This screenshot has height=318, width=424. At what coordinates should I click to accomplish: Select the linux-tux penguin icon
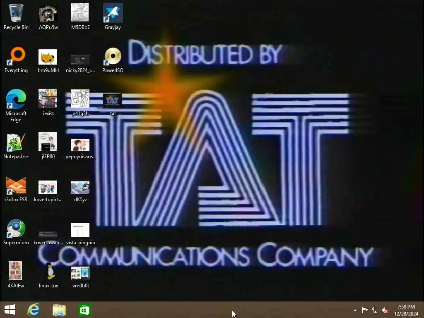pos(49,275)
